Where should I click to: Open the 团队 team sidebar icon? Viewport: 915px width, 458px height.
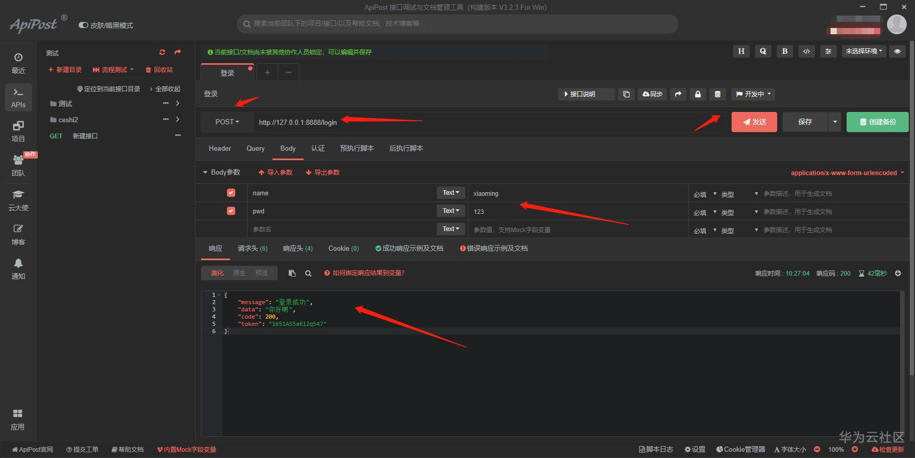(18, 166)
